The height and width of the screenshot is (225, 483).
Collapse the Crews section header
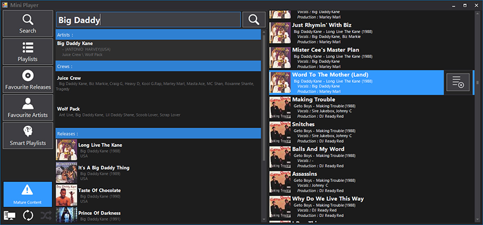(x=158, y=67)
